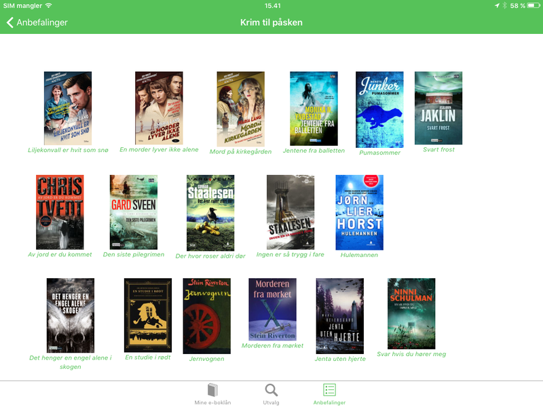Tap the 15.41 clock in status bar
This screenshot has width=543, height=407.
tap(273, 5)
